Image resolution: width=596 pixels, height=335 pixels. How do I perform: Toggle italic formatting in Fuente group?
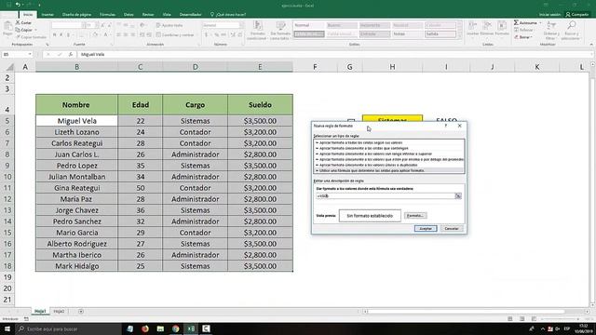(61, 35)
